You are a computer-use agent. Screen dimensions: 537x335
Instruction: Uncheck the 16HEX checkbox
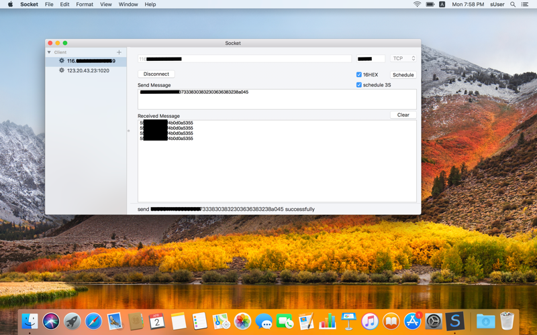(359, 75)
